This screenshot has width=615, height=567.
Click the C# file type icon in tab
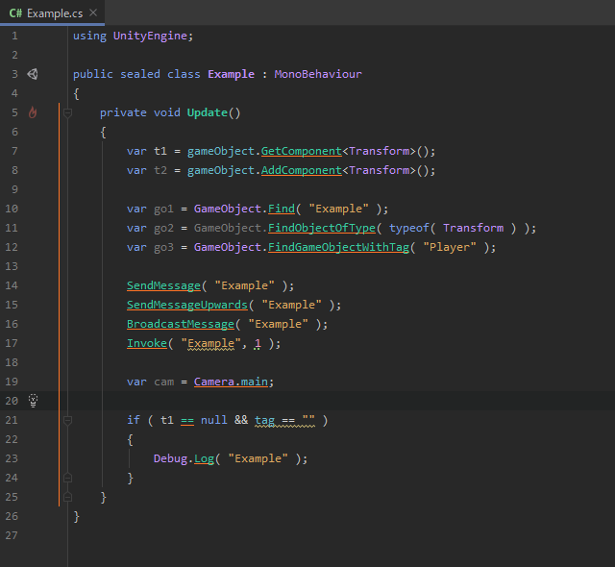(15, 13)
